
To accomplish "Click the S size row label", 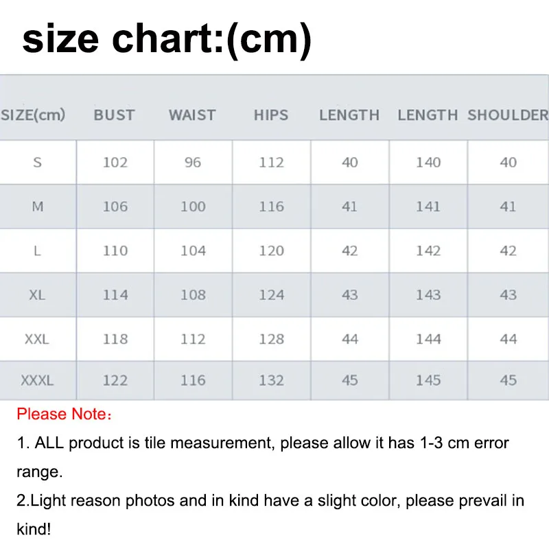I will [x=37, y=163].
